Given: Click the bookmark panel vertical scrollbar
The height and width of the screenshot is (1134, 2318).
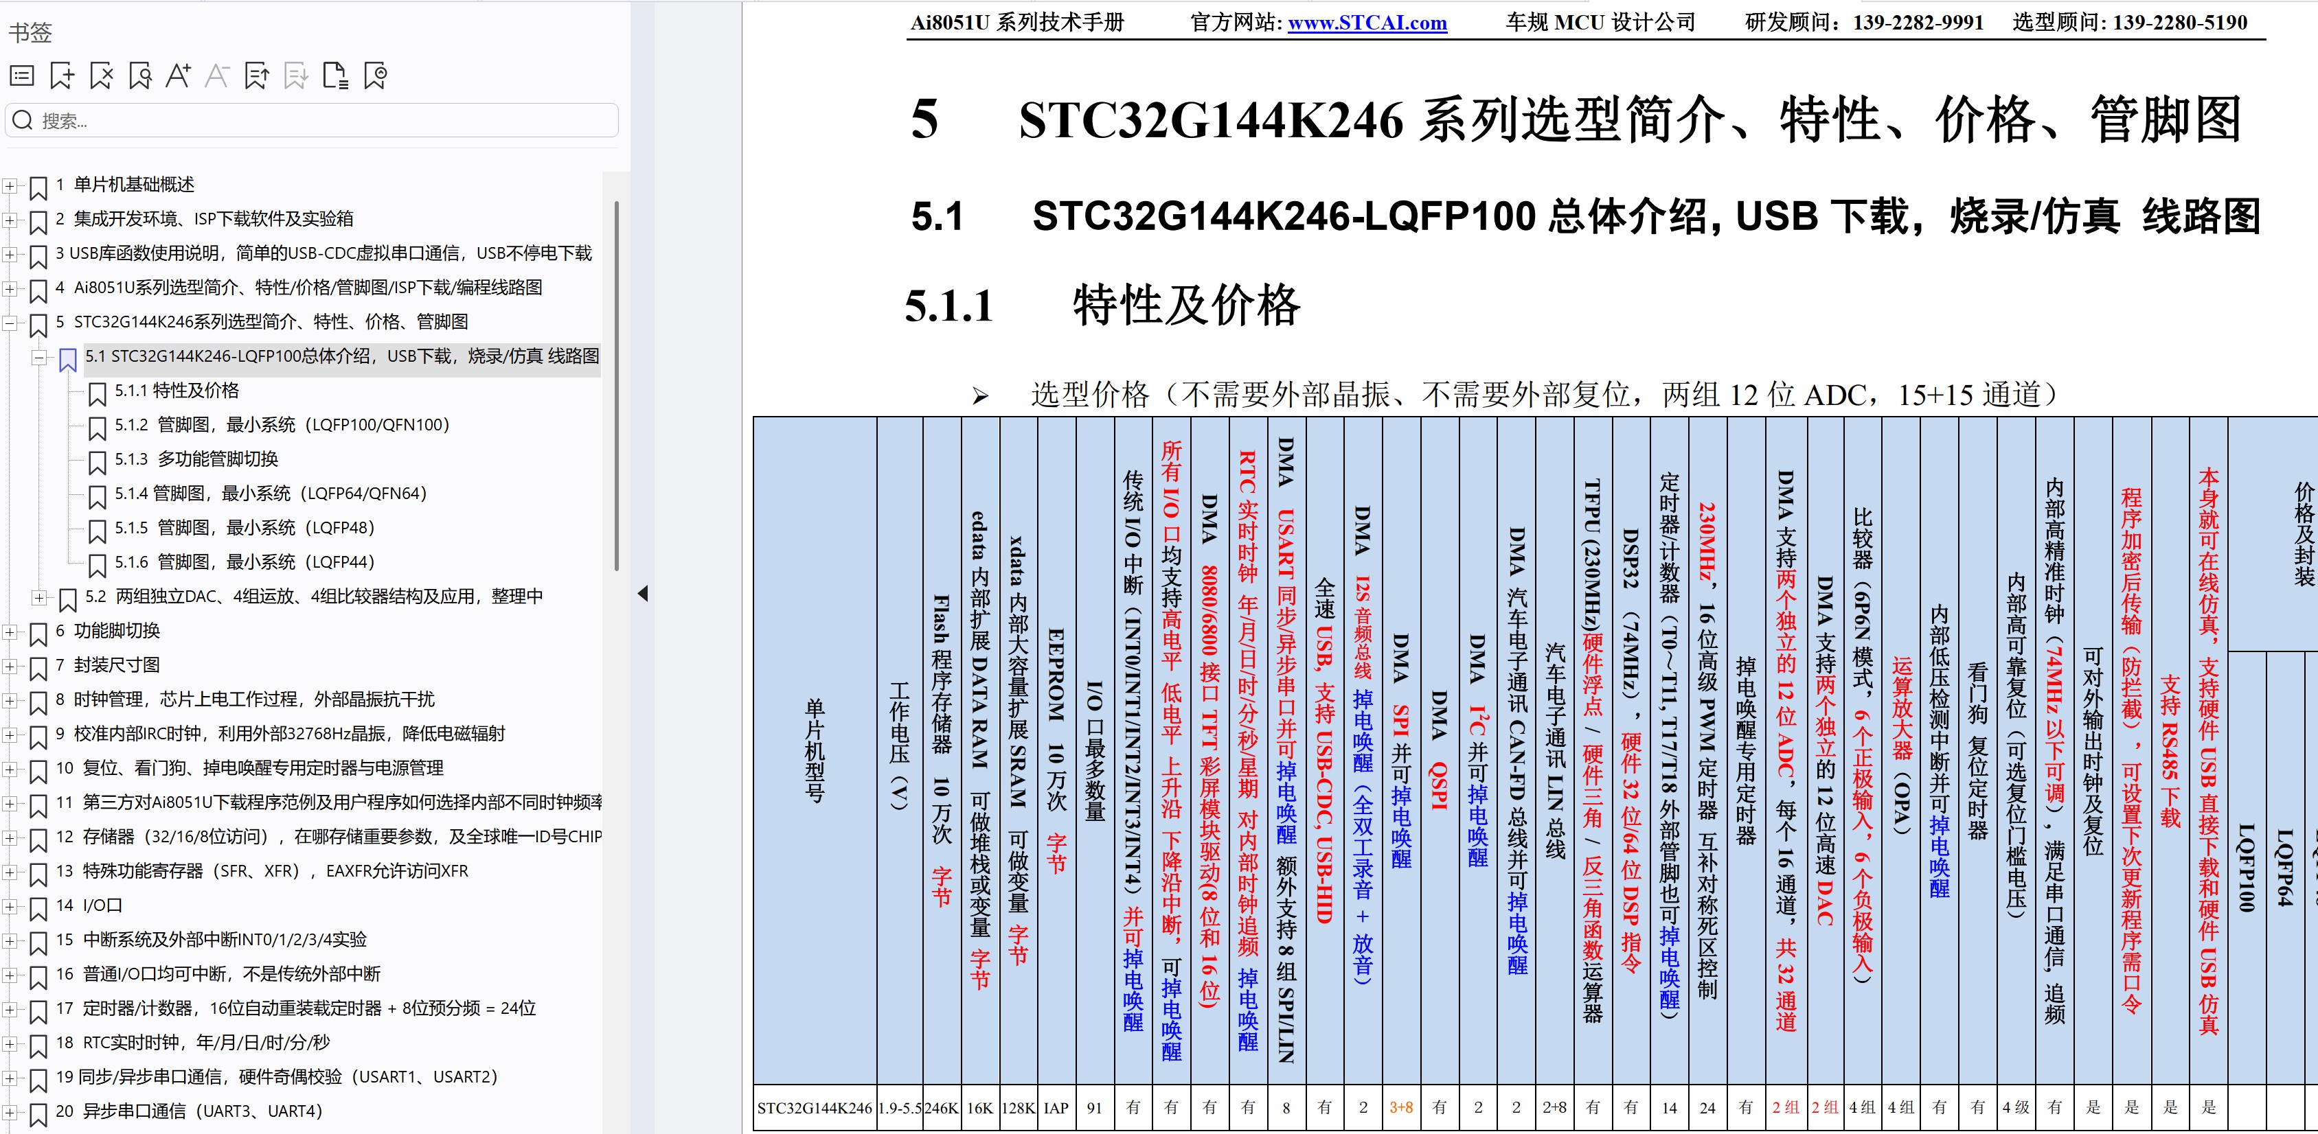Looking at the screenshot, I should click(616, 386).
